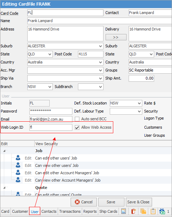Click the Groups field showing SC Reportable
172x217 pixels.
coord(150,70)
